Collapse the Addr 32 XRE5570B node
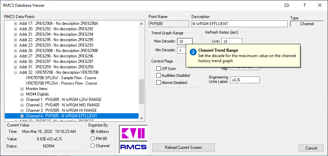Image resolution: width=328 pixels, height=156 pixels. pos(15,72)
